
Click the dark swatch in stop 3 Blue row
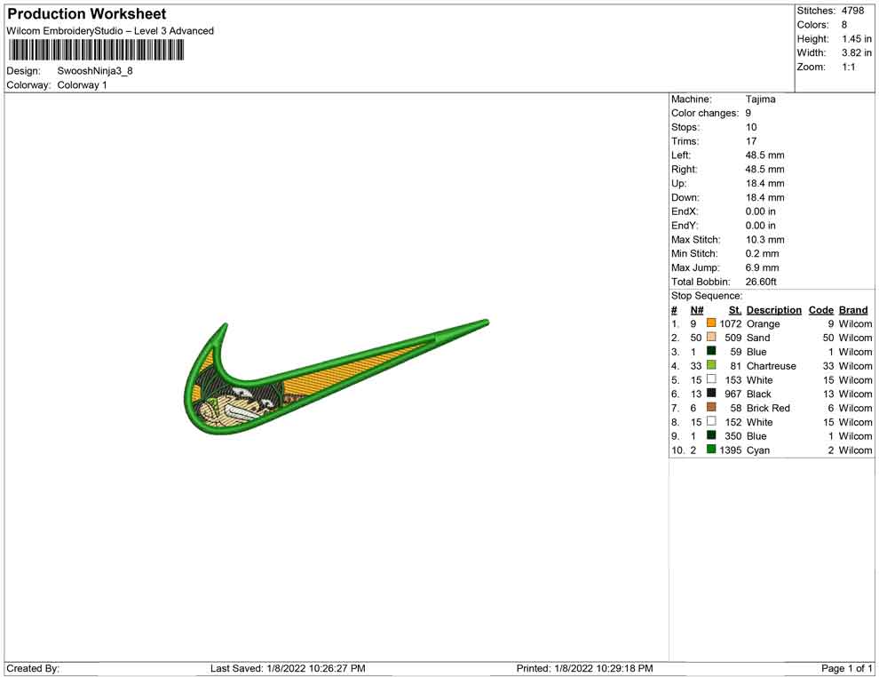(711, 351)
